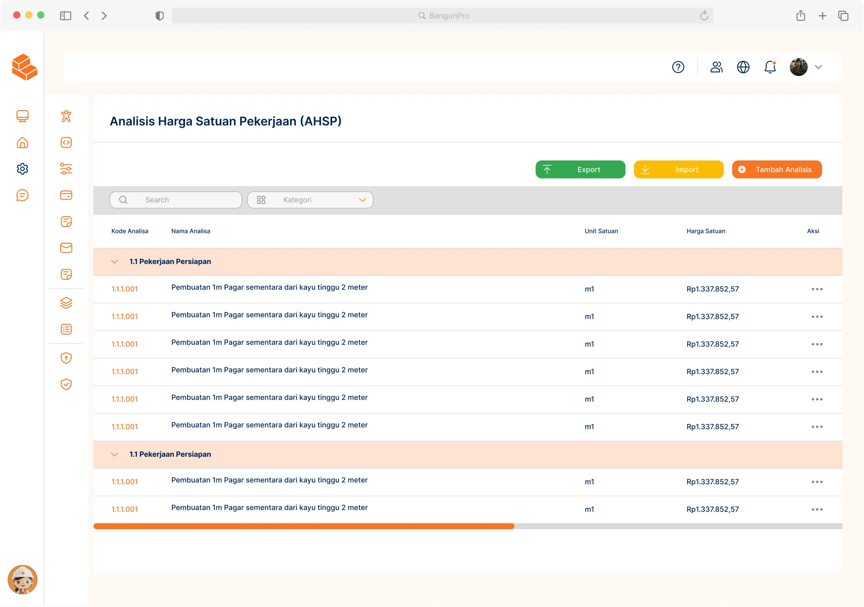Open the settings gear icon
The image size is (864, 607).
[x=22, y=169]
